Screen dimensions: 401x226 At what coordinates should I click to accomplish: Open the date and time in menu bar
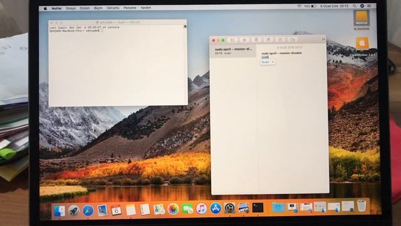point(334,6)
